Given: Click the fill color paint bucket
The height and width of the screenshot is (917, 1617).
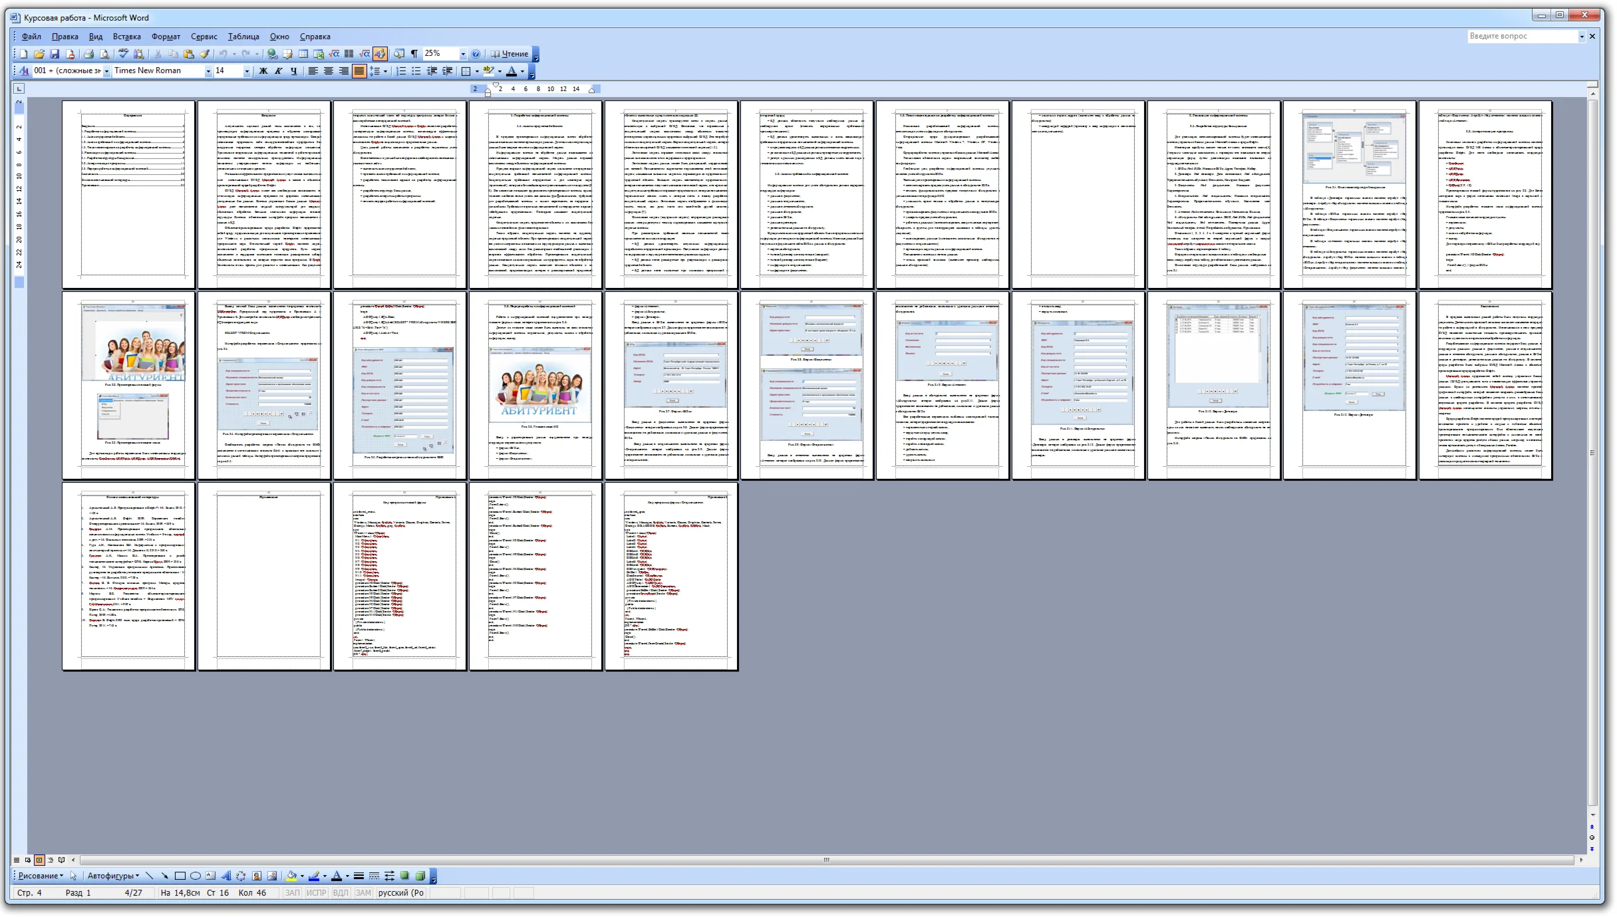Looking at the screenshot, I should pyautogui.click(x=291, y=876).
